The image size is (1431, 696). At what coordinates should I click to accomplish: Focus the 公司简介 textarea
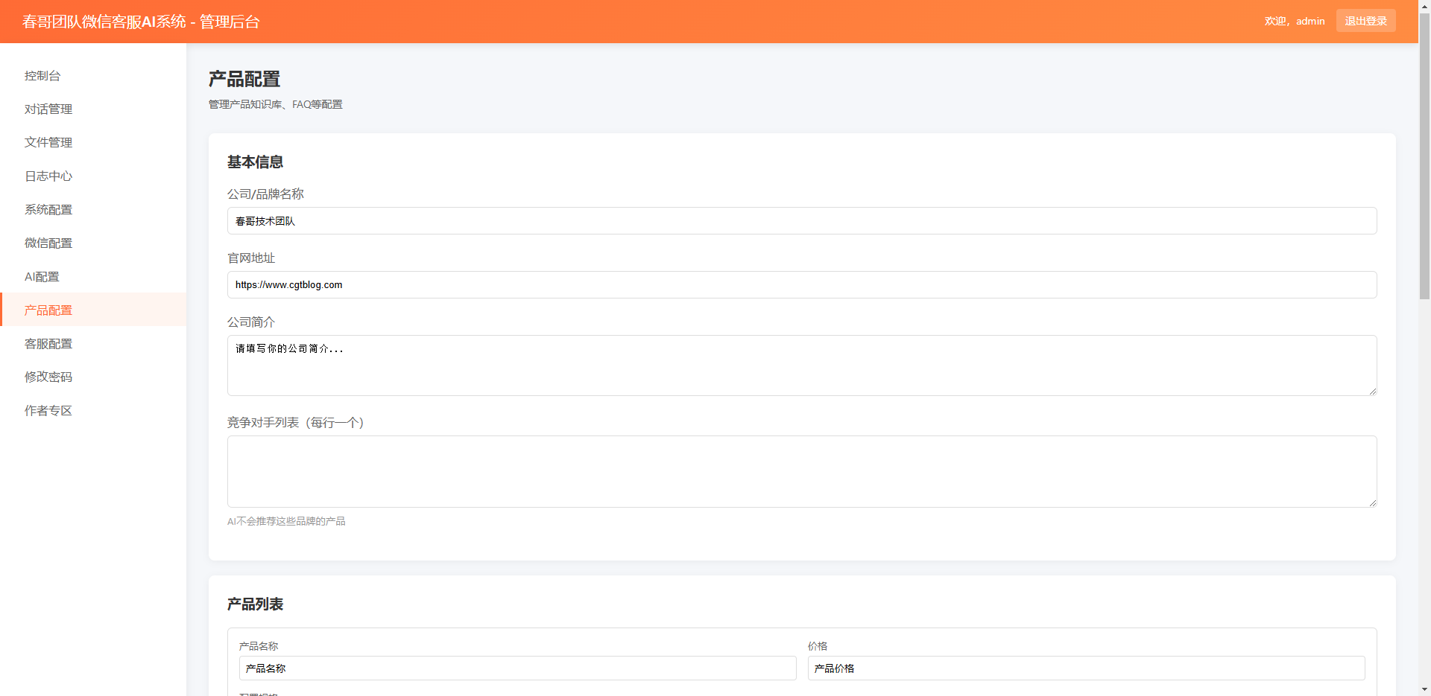pyautogui.click(x=801, y=365)
